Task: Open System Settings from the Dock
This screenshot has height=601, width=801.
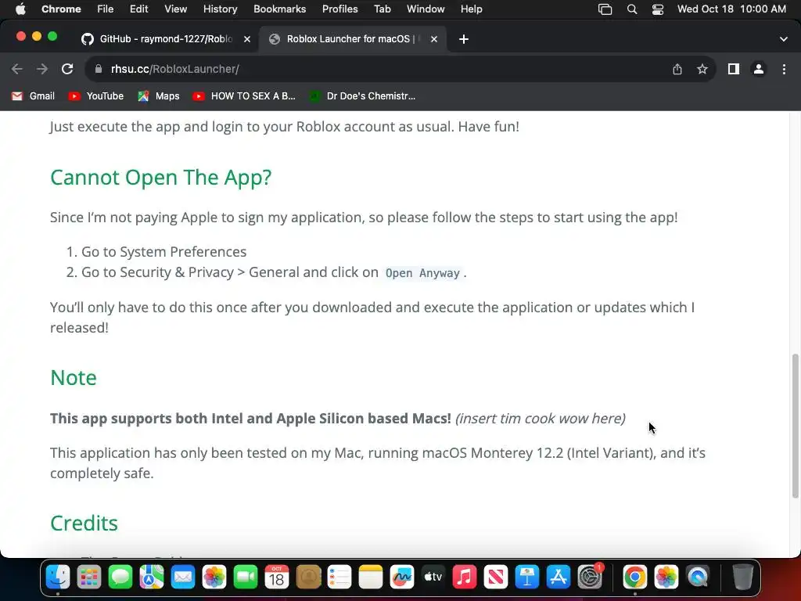Action: pos(590,578)
